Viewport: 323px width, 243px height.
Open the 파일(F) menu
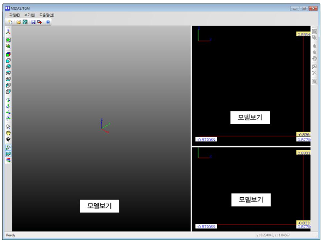coord(14,15)
